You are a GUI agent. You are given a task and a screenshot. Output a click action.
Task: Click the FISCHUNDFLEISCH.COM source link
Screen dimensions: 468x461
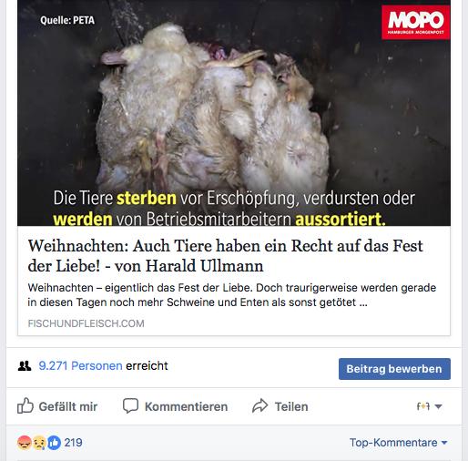(x=86, y=323)
